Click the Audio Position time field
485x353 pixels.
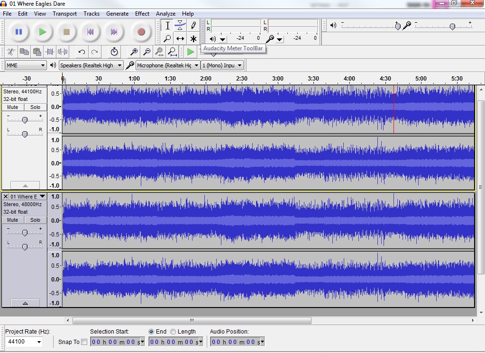pos(237,342)
